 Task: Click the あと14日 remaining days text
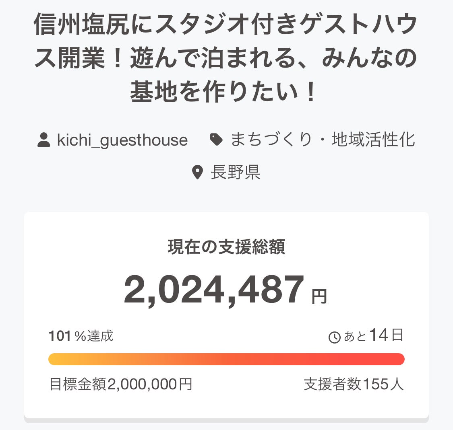click(x=373, y=335)
